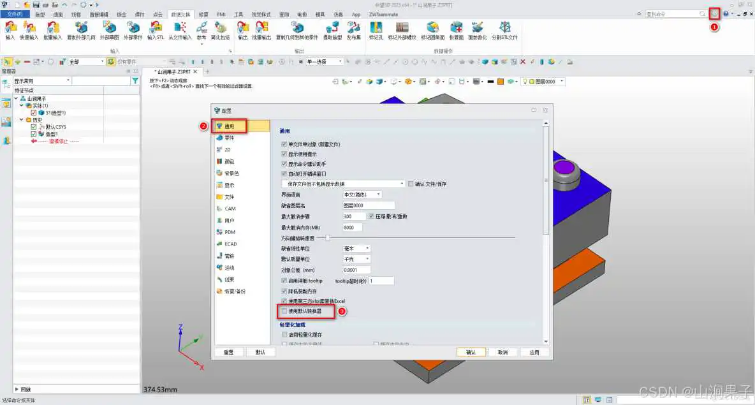
Task: Open the 批量输出 batch export tool
Action: [262, 29]
